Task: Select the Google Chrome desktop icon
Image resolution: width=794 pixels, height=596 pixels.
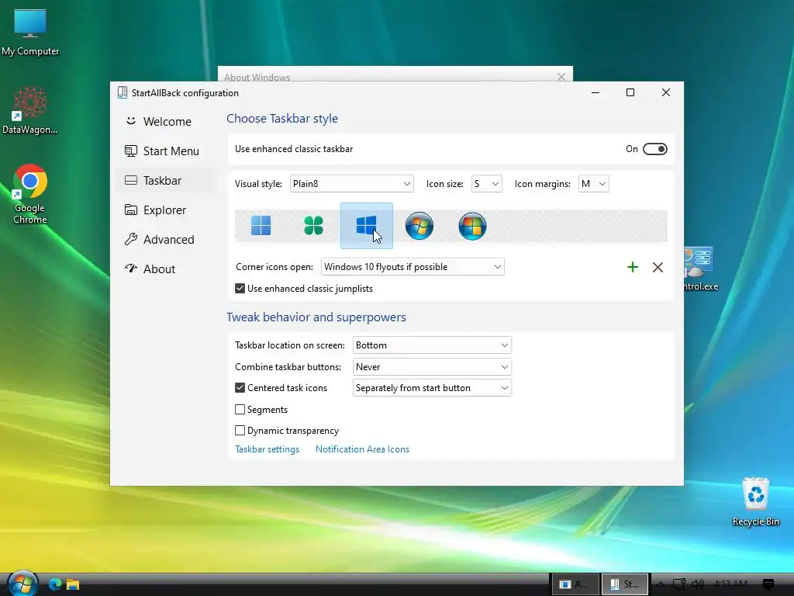Action: (30, 193)
